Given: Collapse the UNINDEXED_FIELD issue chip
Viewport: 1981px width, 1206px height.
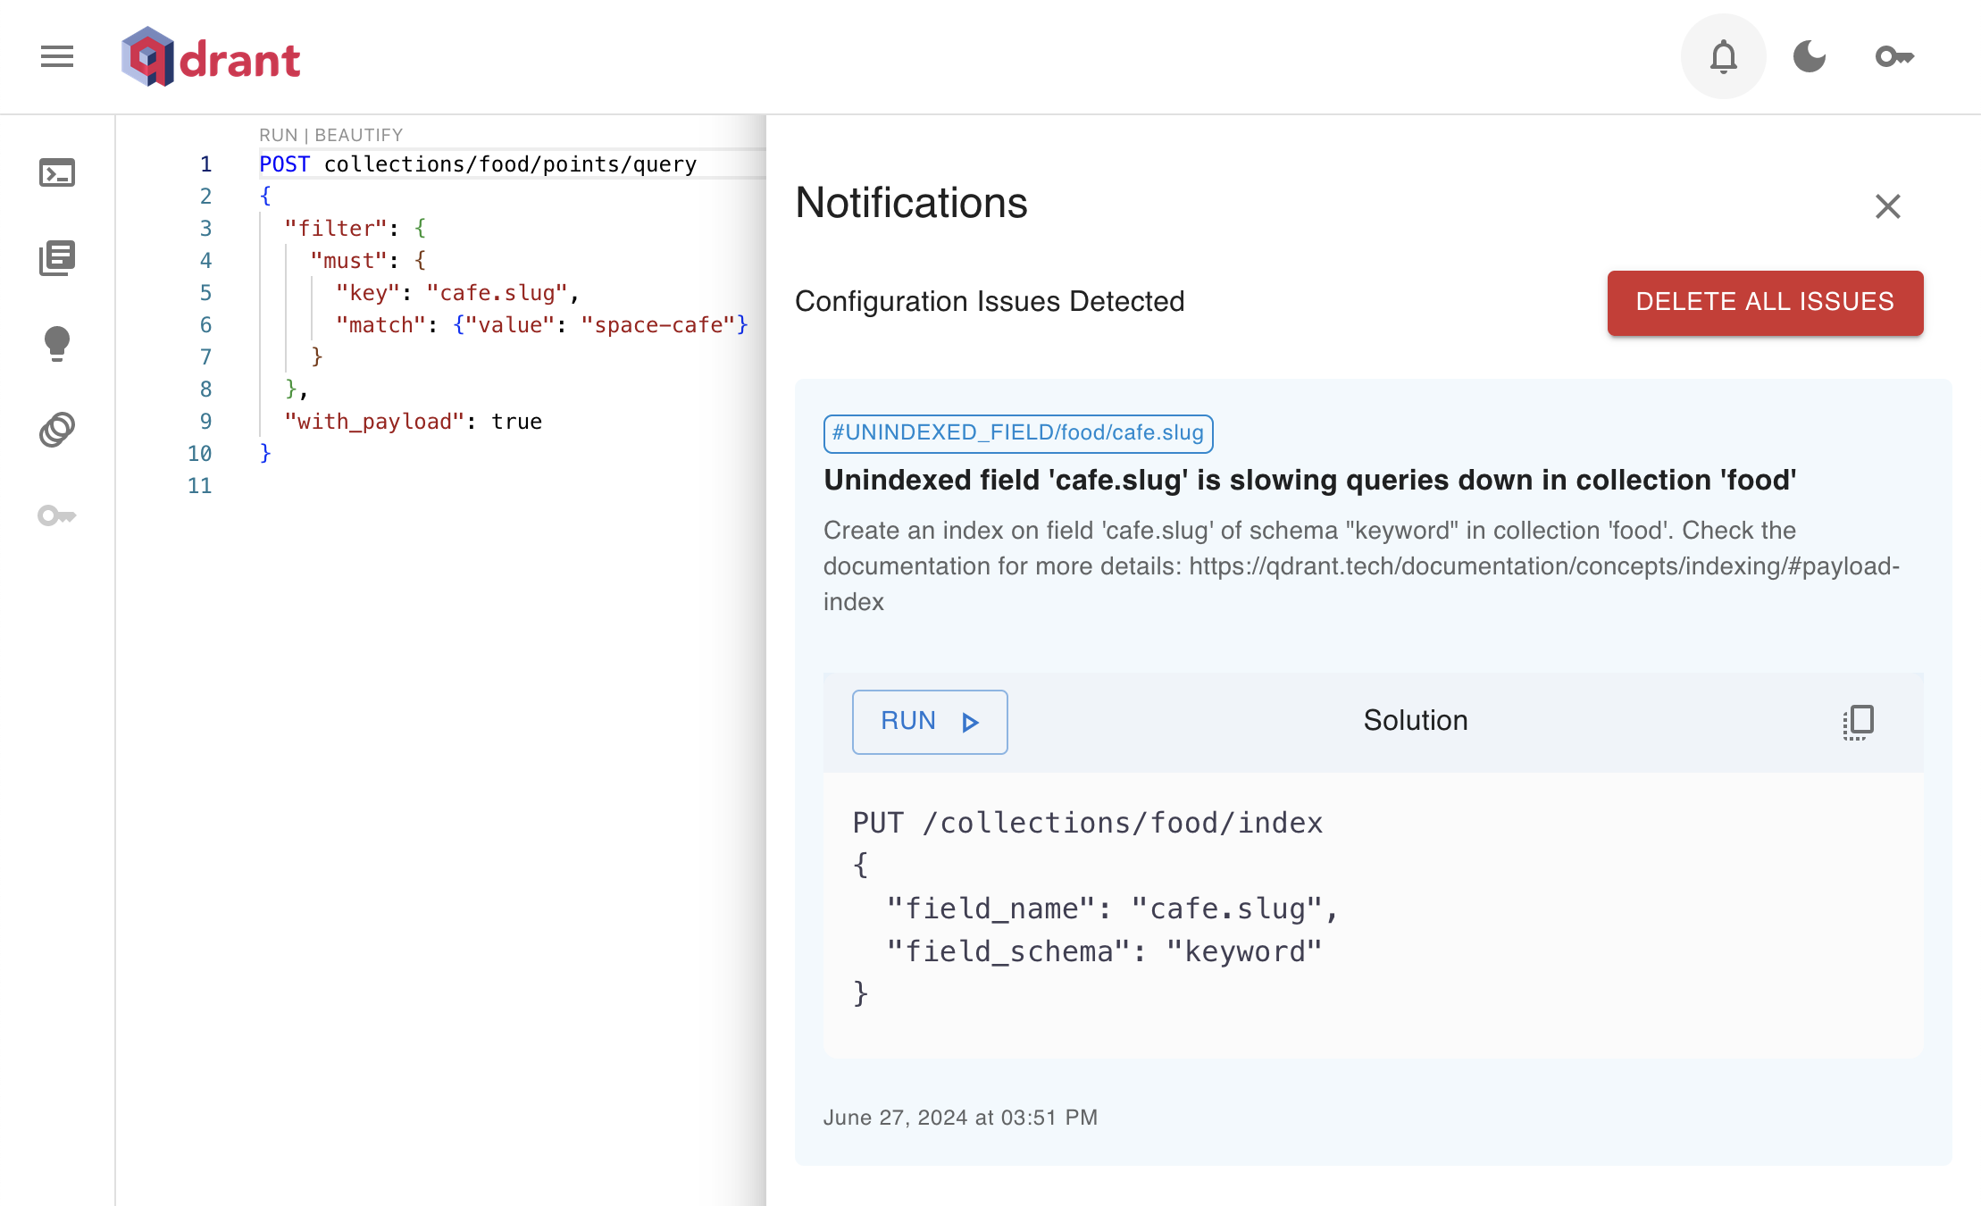Looking at the screenshot, I should 1018,433.
